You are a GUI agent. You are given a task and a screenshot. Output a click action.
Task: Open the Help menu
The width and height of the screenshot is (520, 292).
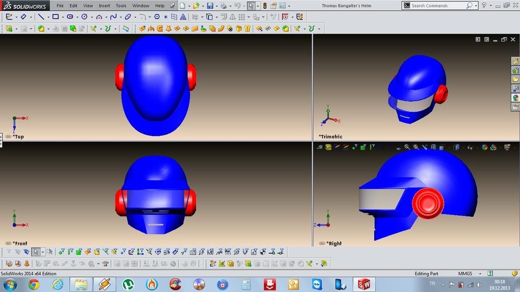[x=160, y=5]
